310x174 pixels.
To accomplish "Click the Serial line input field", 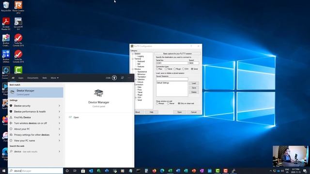I will [172, 63].
